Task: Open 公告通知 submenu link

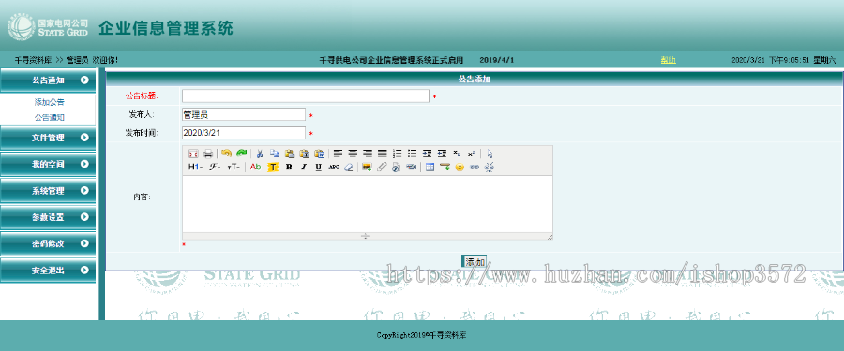Action: pyautogui.click(x=50, y=117)
